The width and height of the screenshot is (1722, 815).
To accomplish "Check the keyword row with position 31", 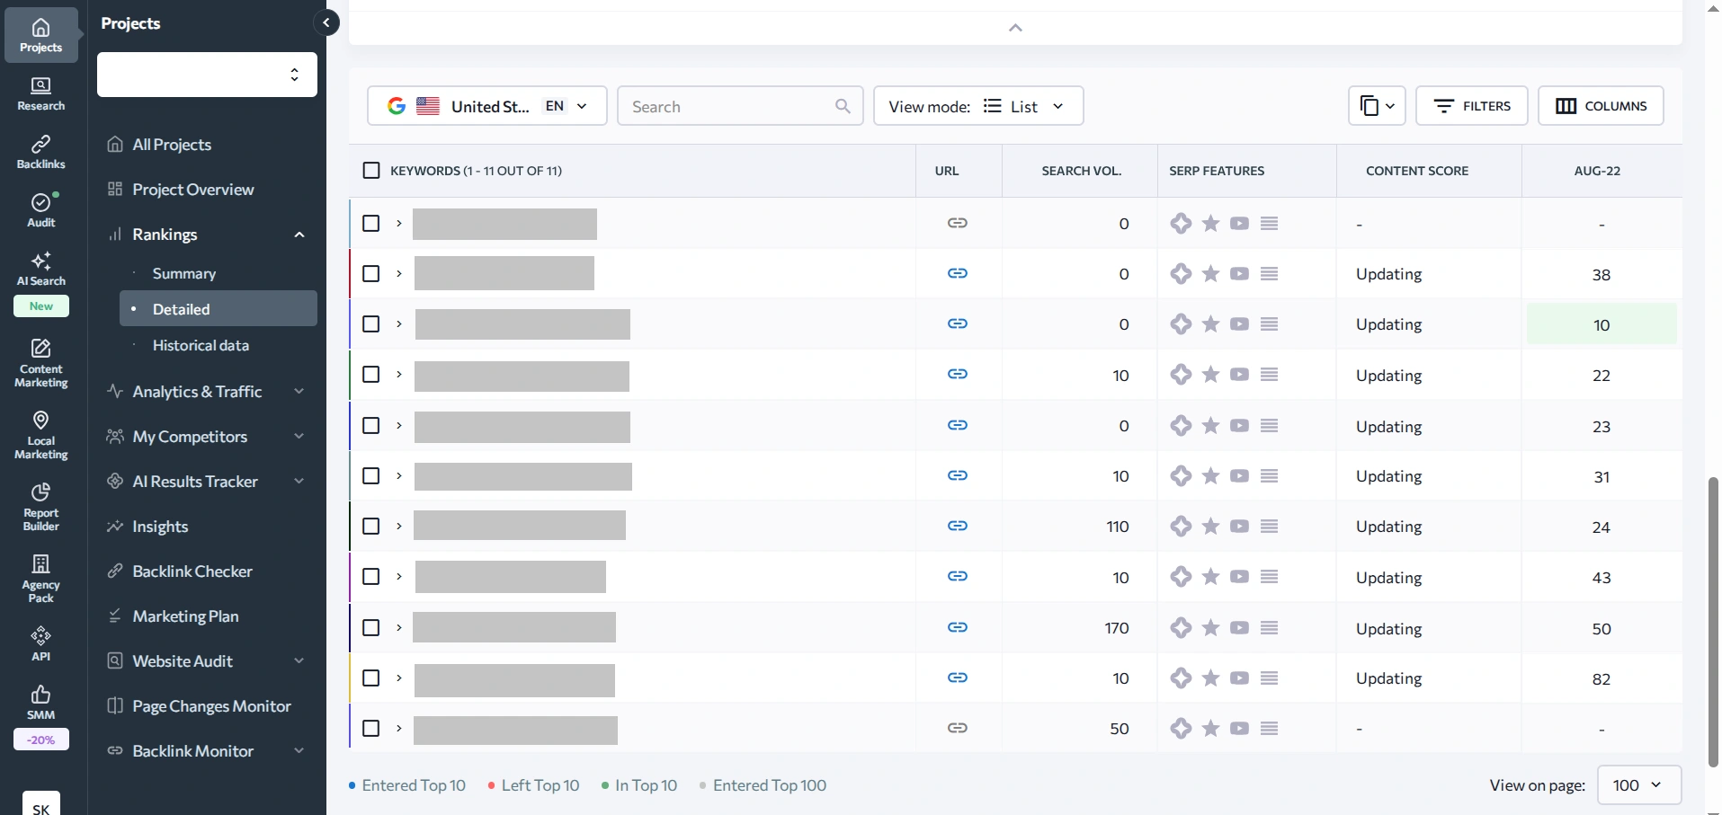I will pos(371,475).
